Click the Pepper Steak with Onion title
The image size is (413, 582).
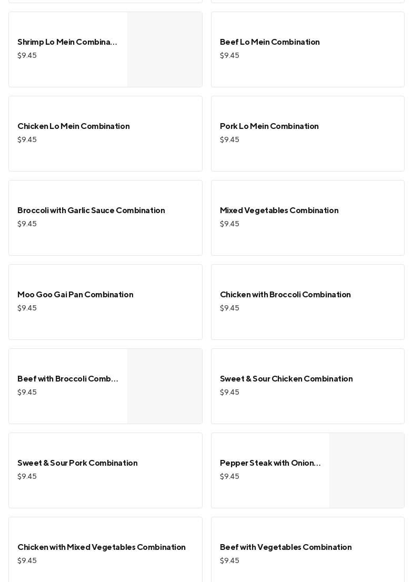click(270, 463)
